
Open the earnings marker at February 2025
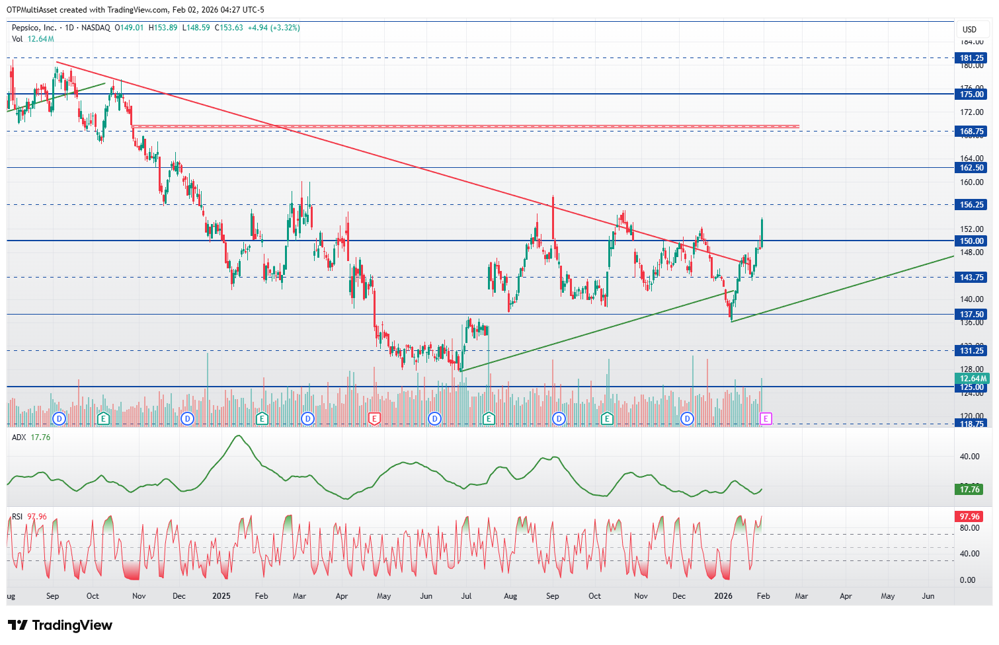click(262, 418)
